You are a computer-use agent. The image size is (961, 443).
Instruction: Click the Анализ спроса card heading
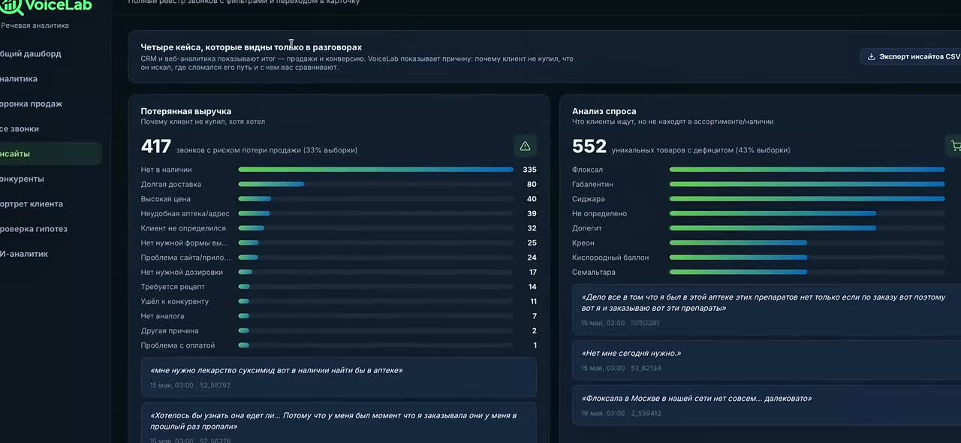coord(604,111)
